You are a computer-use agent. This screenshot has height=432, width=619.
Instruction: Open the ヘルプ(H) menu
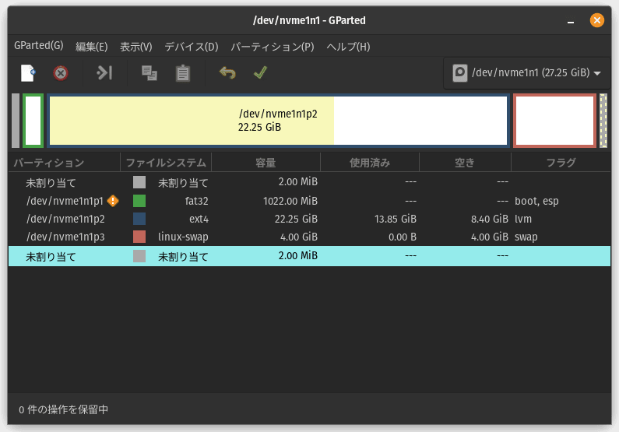click(348, 47)
